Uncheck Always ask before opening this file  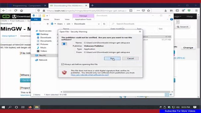[x=62, y=64]
